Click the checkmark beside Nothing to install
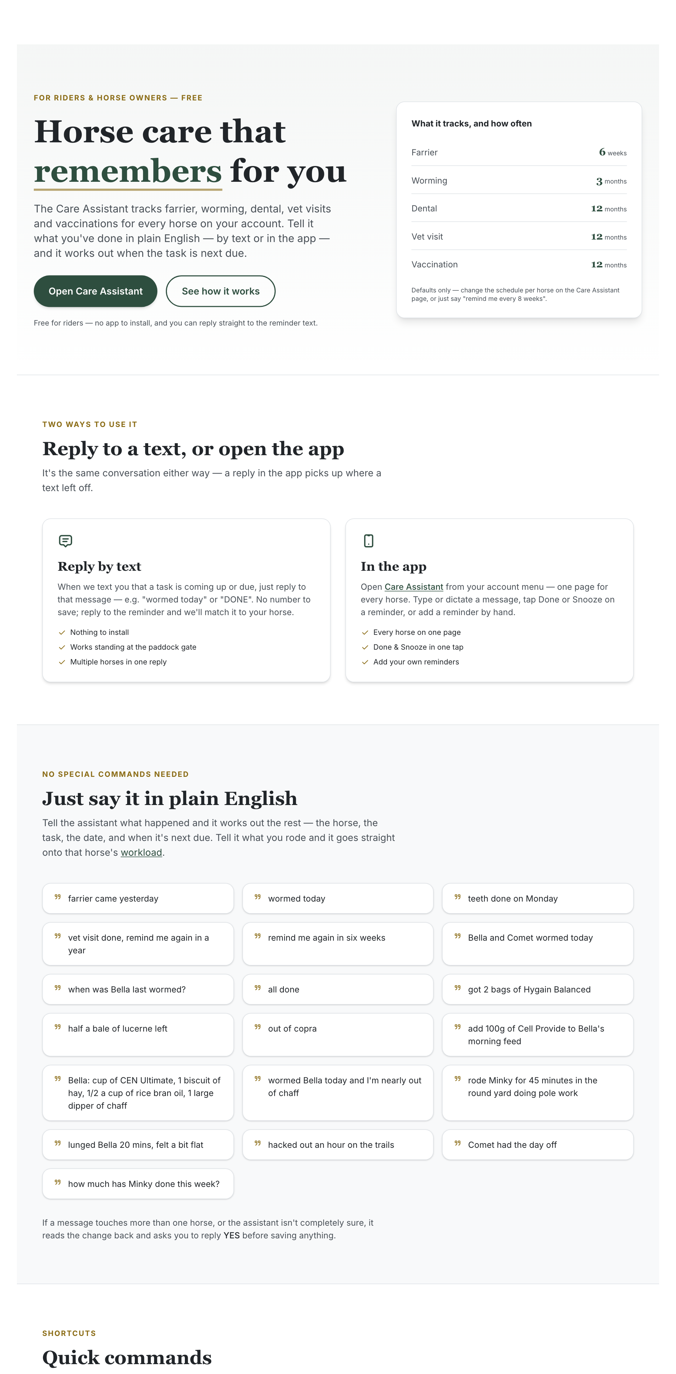 [62, 633]
